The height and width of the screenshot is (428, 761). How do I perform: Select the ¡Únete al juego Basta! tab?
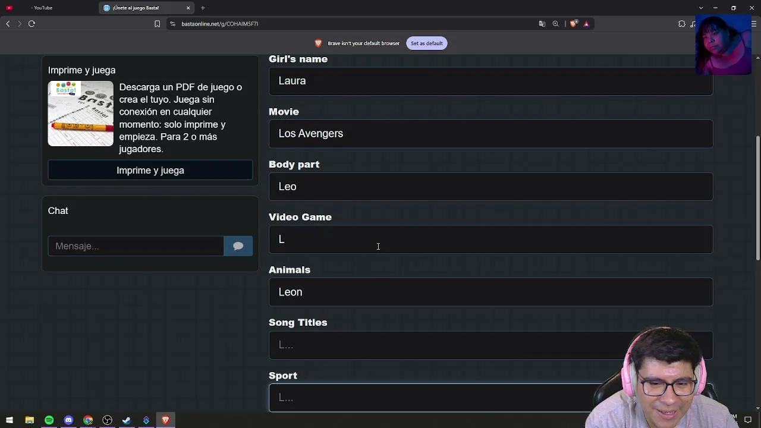pyautogui.click(x=147, y=8)
